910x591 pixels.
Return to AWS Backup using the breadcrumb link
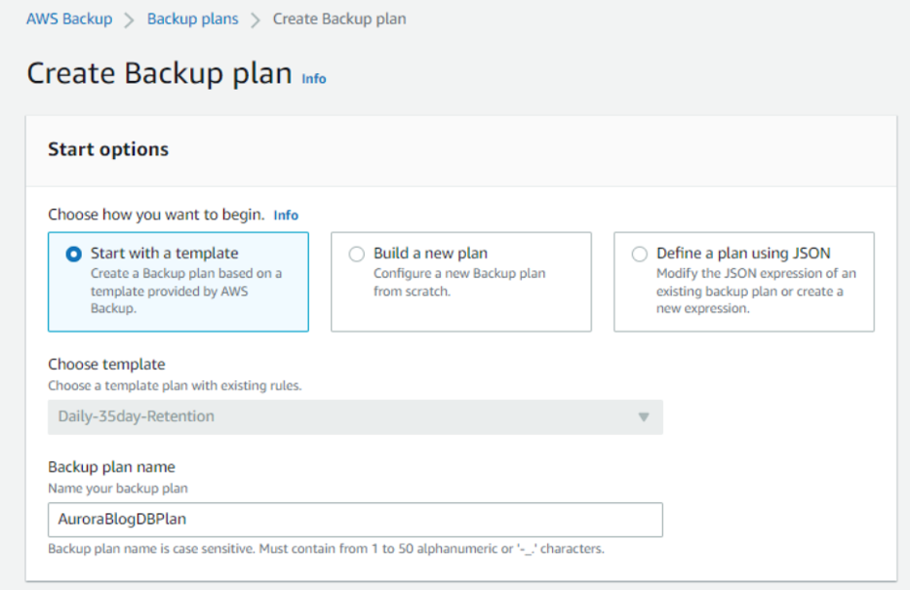click(69, 18)
